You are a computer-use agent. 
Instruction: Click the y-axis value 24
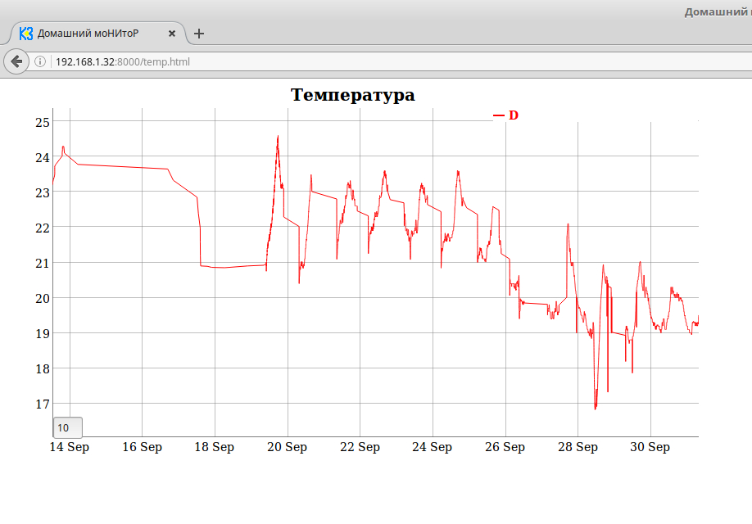pyautogui.click(x=43, y=158)
